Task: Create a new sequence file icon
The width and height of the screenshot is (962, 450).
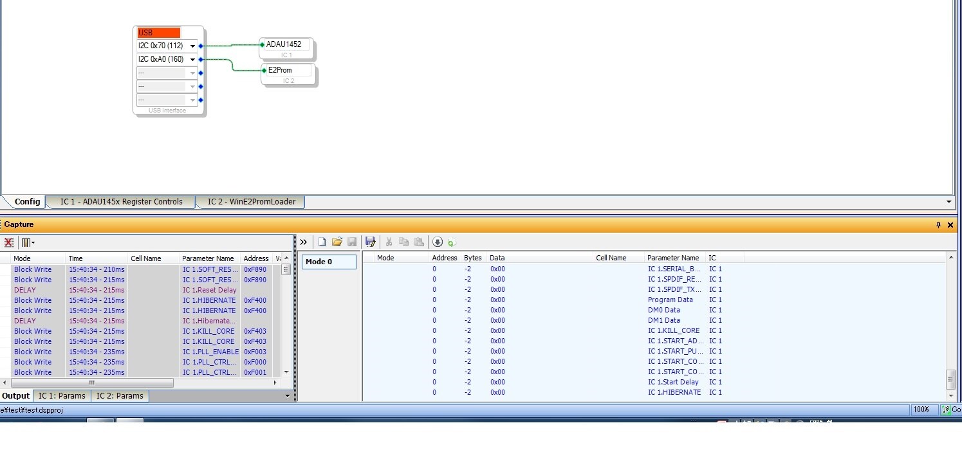Action: pos(322,242)
